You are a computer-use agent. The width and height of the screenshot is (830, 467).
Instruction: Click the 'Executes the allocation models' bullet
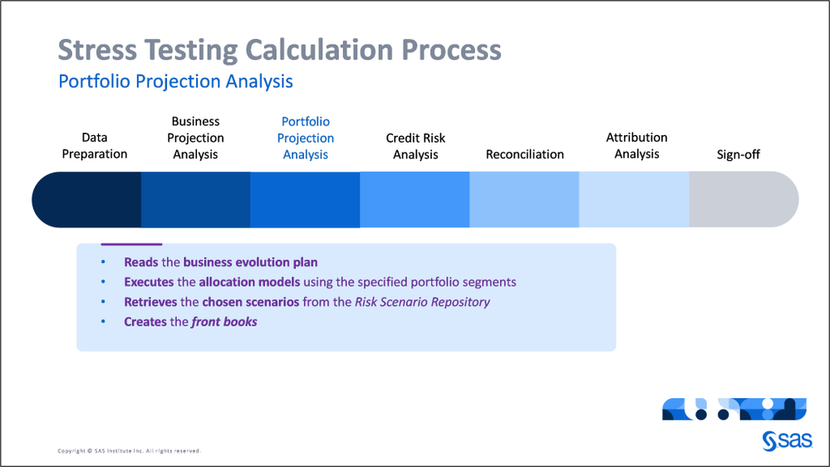tap(320, 282)
